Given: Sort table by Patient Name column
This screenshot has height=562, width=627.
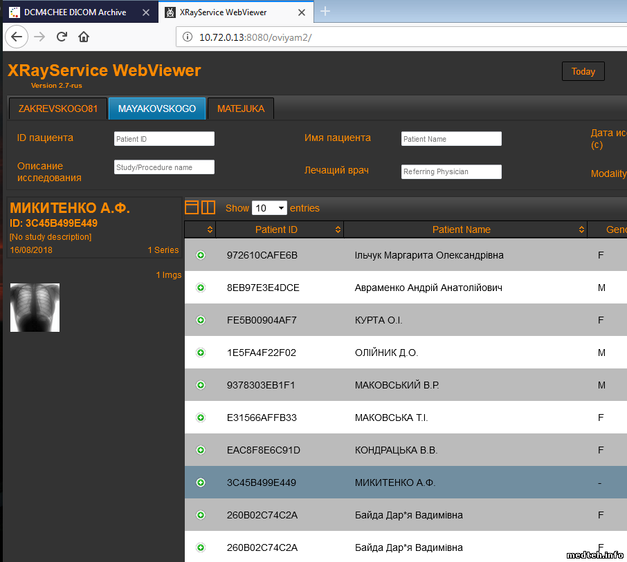Looking at the screenshot, I should [x=461, y=230].
